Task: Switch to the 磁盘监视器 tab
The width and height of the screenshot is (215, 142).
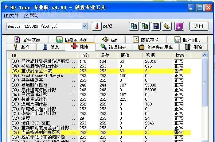Action: pos(71,40)
